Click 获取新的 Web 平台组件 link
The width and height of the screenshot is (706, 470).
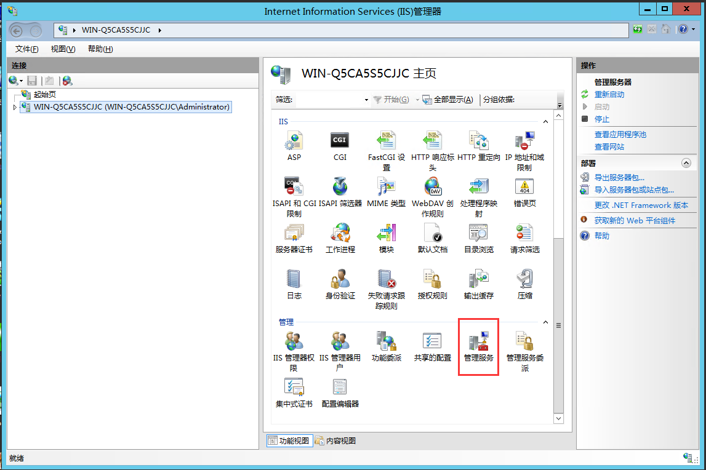tap(635, 221)
